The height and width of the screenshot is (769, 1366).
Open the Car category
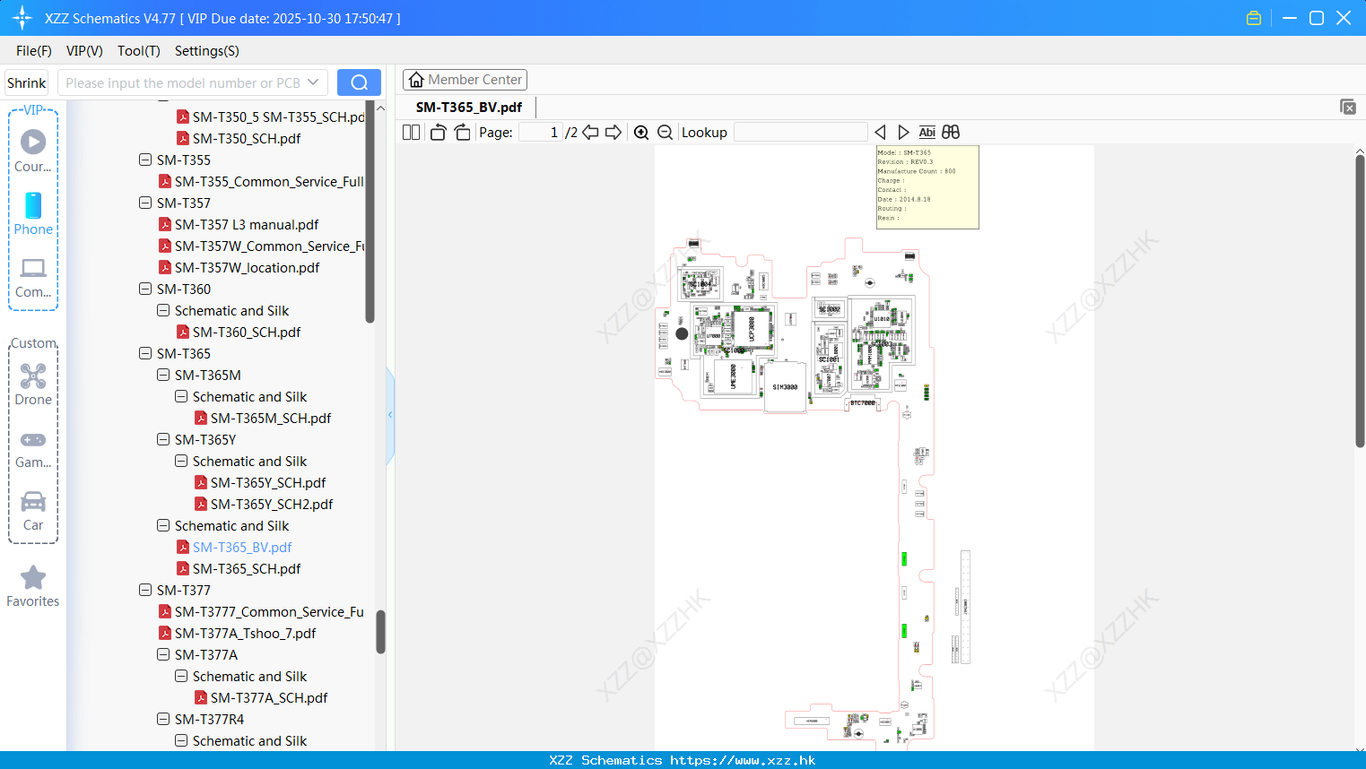[x=33, y=511]
